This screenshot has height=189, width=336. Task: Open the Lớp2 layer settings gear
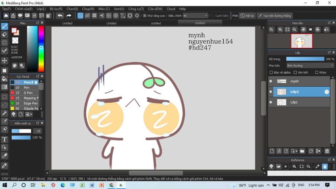pos(326,92)
